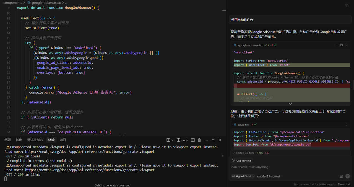Click line number 25 in the editor gutter

[x=8, y=88]
